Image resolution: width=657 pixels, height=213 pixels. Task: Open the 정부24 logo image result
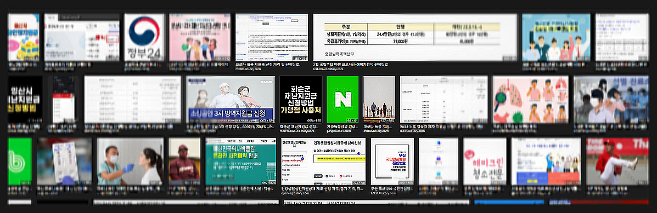pyautogui.click(x=144, y=37)
